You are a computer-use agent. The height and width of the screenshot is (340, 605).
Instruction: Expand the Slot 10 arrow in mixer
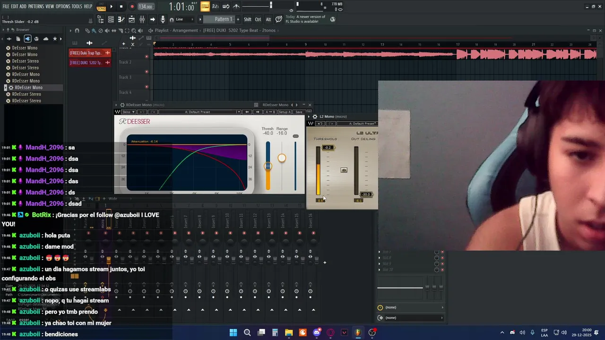point(379,270)
